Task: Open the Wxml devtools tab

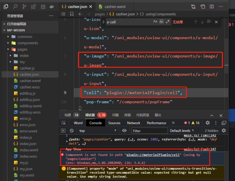Action: 78,123
